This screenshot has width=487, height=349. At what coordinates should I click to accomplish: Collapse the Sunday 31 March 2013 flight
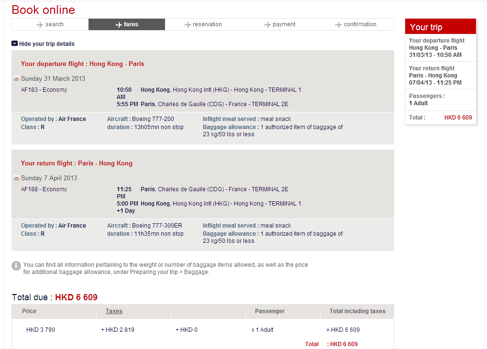(x=17, y=79)
